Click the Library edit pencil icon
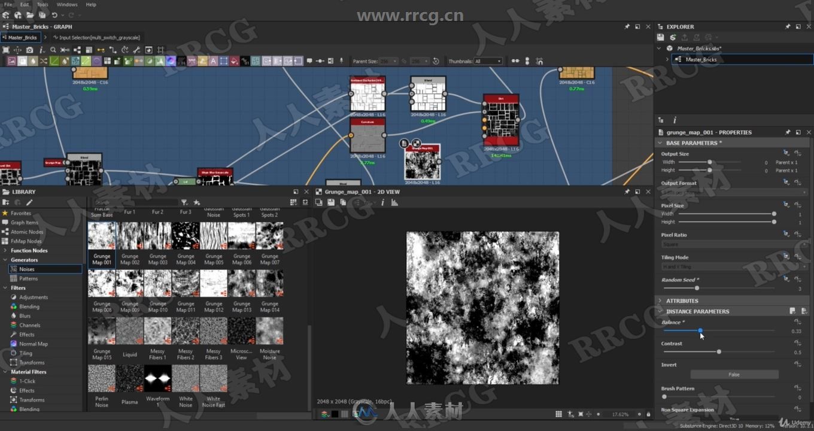814x431 pixels. pos(29,202)
